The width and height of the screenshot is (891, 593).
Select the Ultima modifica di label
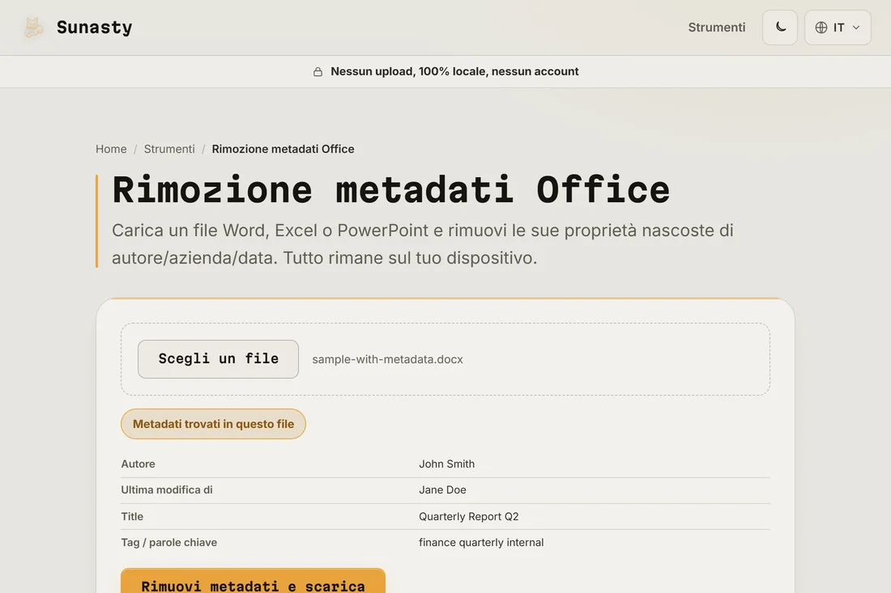[167, 489]
